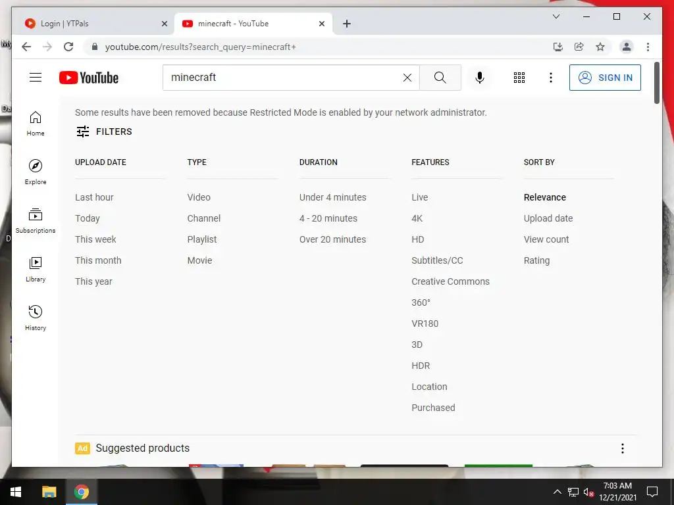The height and width of the screenshot is (505, 674).
Task: Open the new tab plus button
Action: coord(347,24)
